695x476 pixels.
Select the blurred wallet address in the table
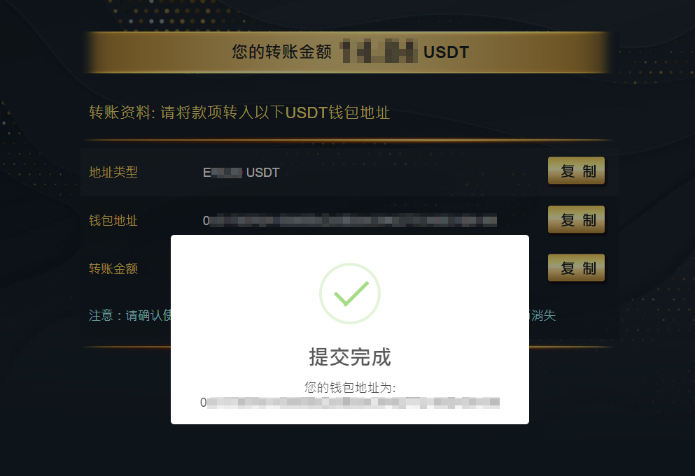pyautogui.click(x=350, y=220)
